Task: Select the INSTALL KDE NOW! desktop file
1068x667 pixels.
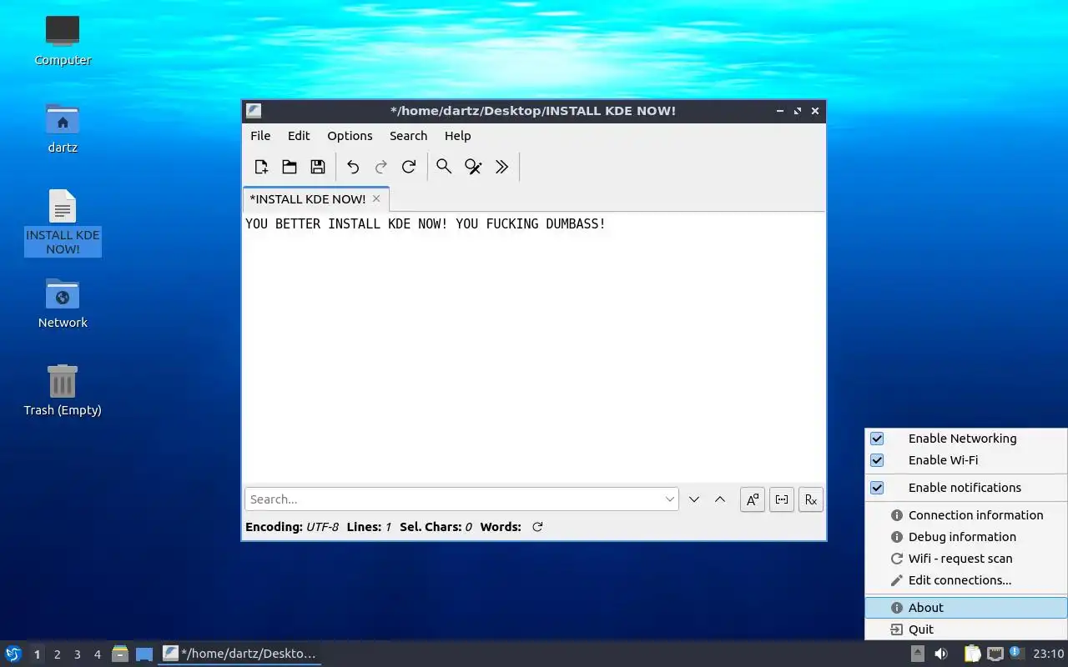Action: [x=63, y=222]
